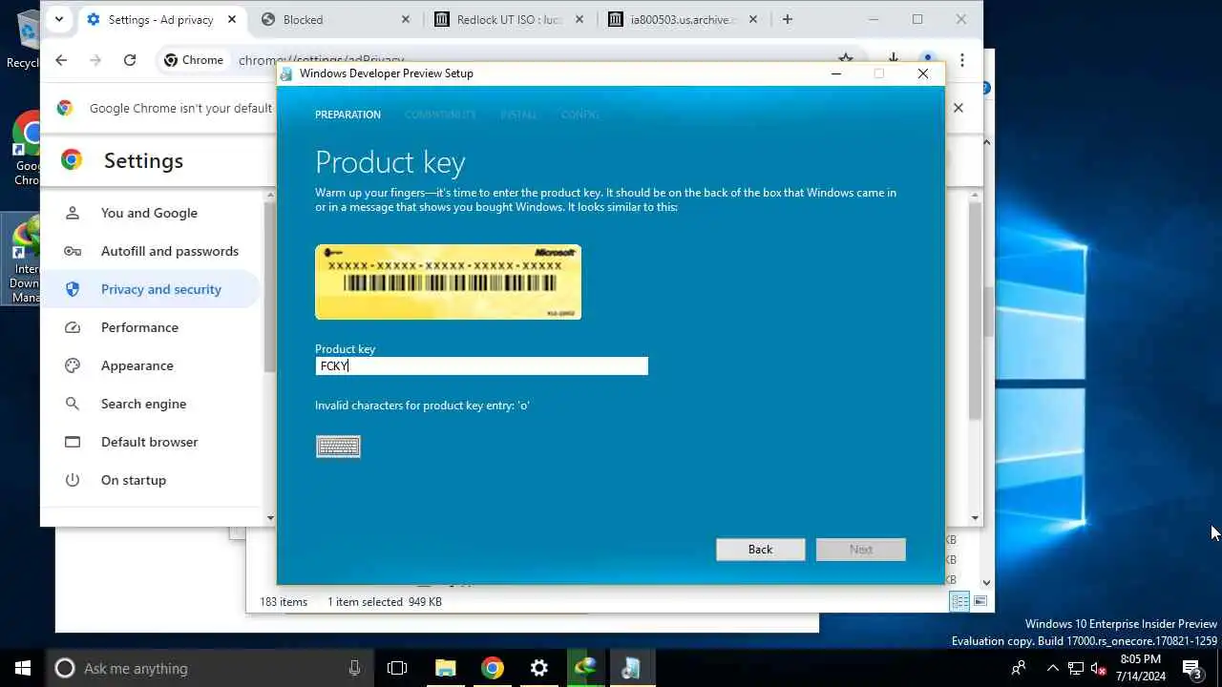Screen dimensions: 1222x687
Task: Click the key icon beside Autofill and passwords
Action: 73,251
